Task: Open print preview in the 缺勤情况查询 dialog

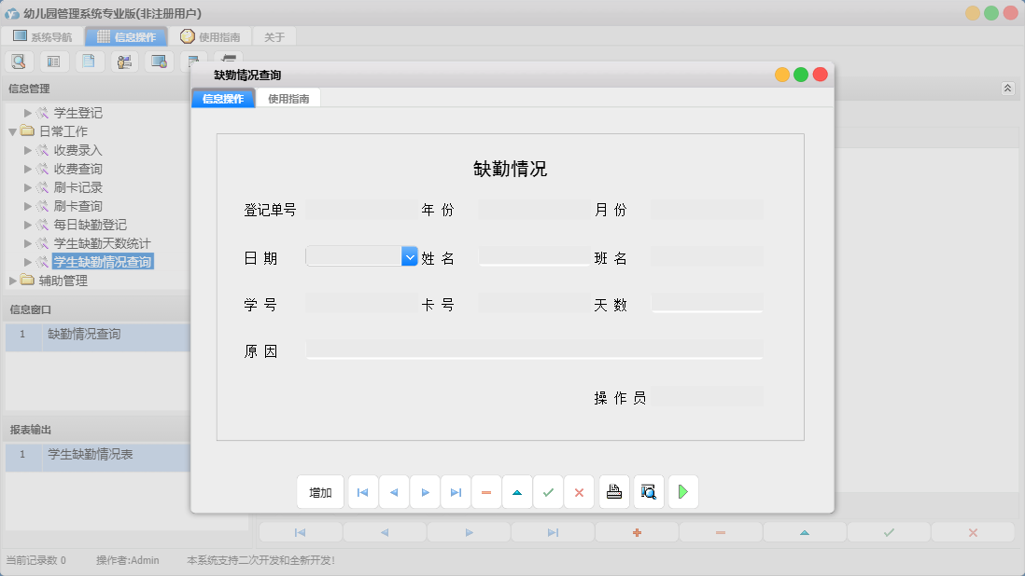Action: point(648,491)
